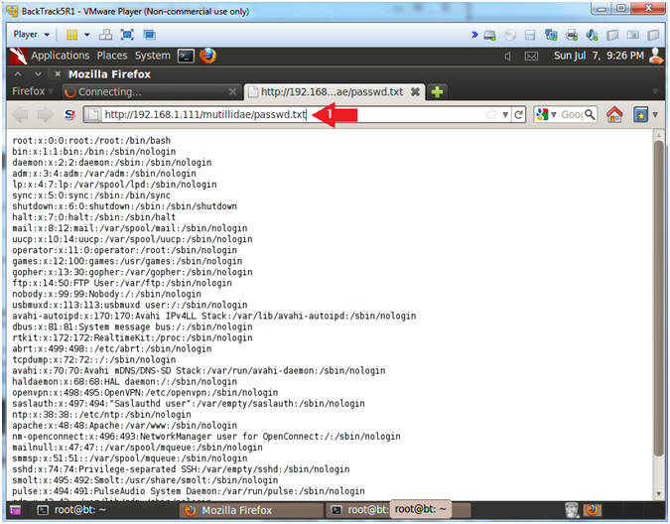Click the sshd:x:74:74 line

pos(181,469)
